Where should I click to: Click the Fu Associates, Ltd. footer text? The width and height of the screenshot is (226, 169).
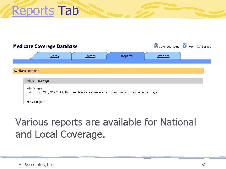36,165
